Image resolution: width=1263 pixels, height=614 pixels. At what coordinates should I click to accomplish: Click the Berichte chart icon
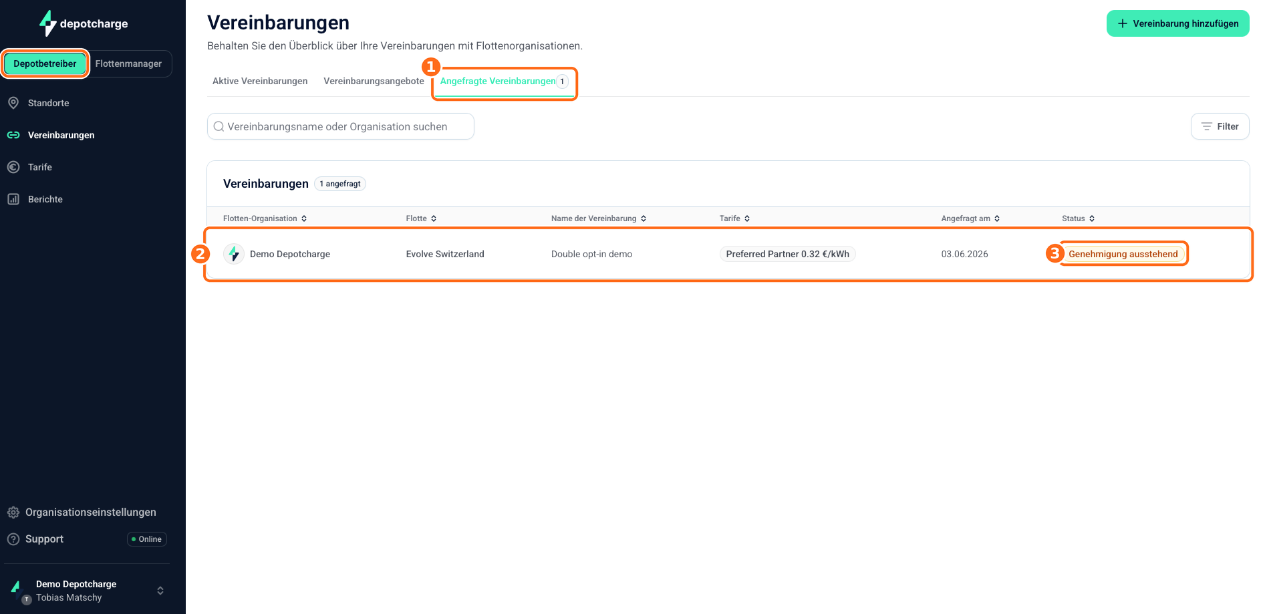[x=13, y=199]
